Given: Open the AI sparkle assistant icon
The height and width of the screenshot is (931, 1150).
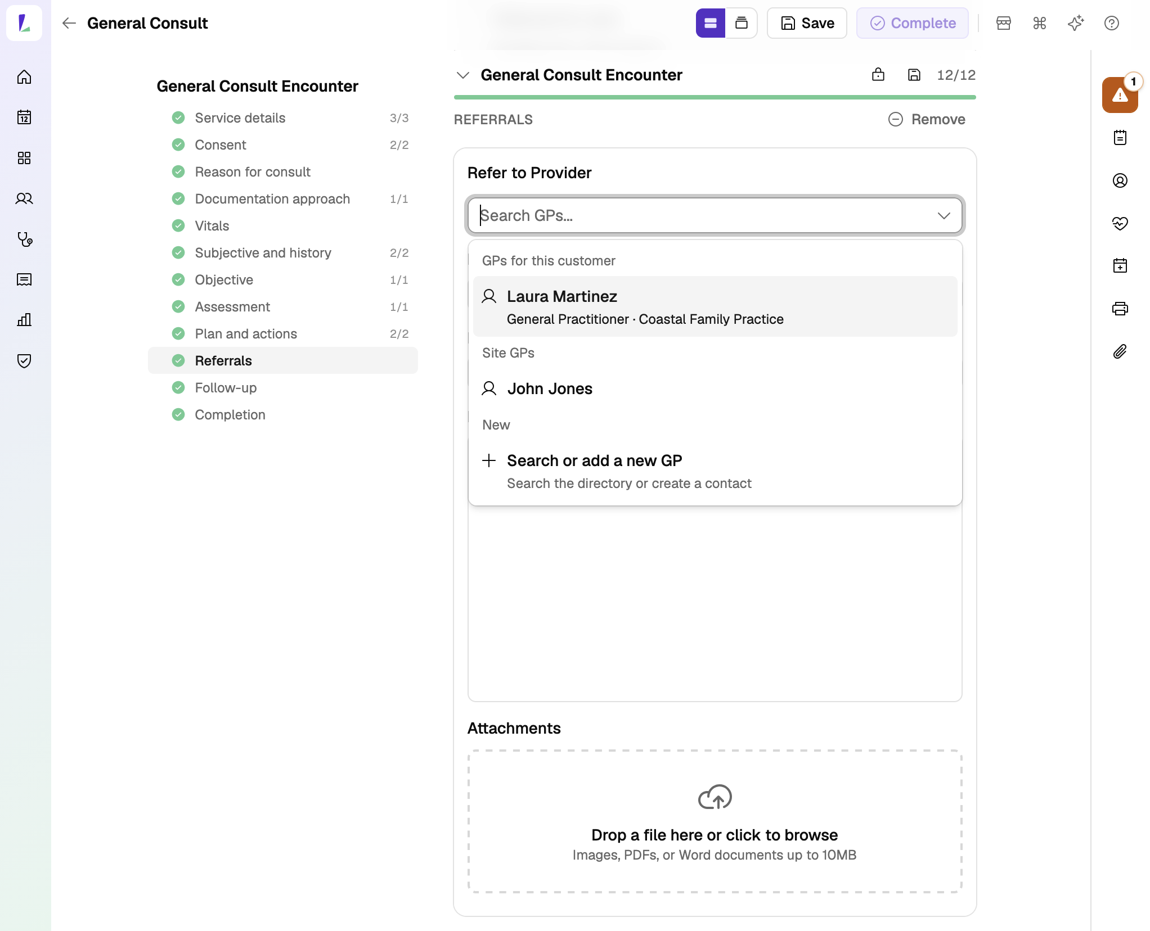Looking at the screenshot, I should 1076,23.
